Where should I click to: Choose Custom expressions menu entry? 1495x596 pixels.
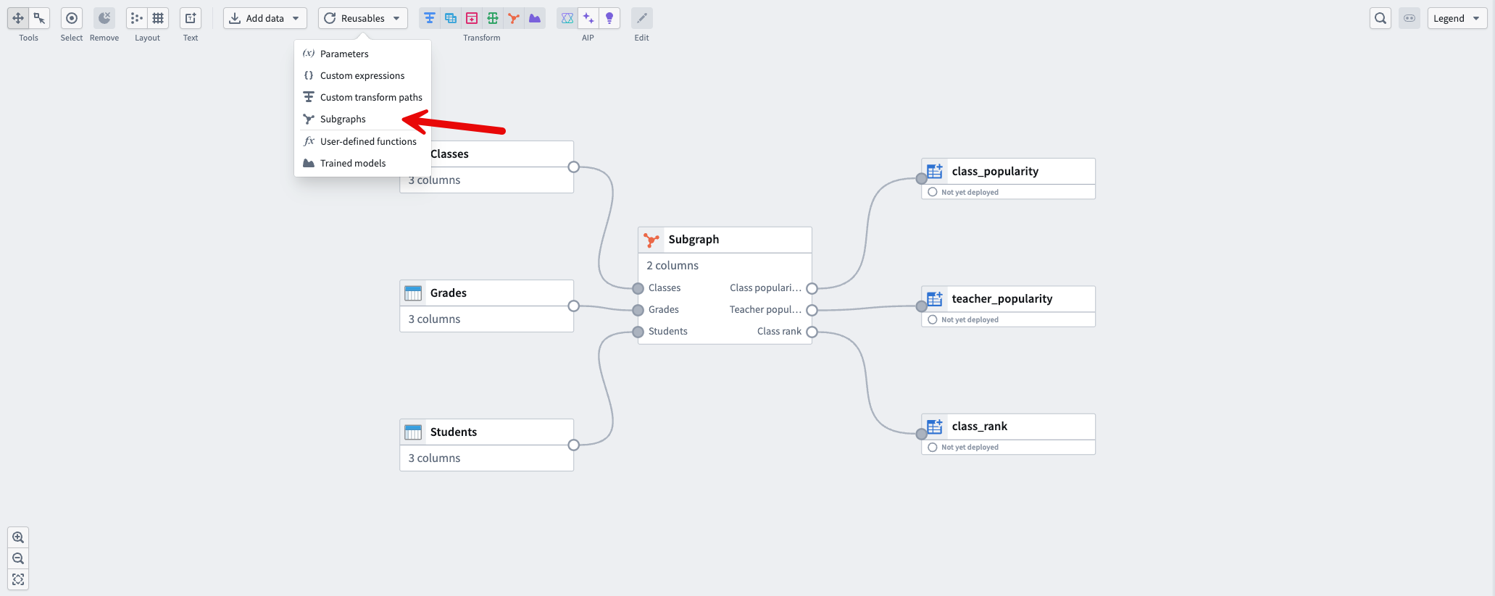(x=362, y=75)
